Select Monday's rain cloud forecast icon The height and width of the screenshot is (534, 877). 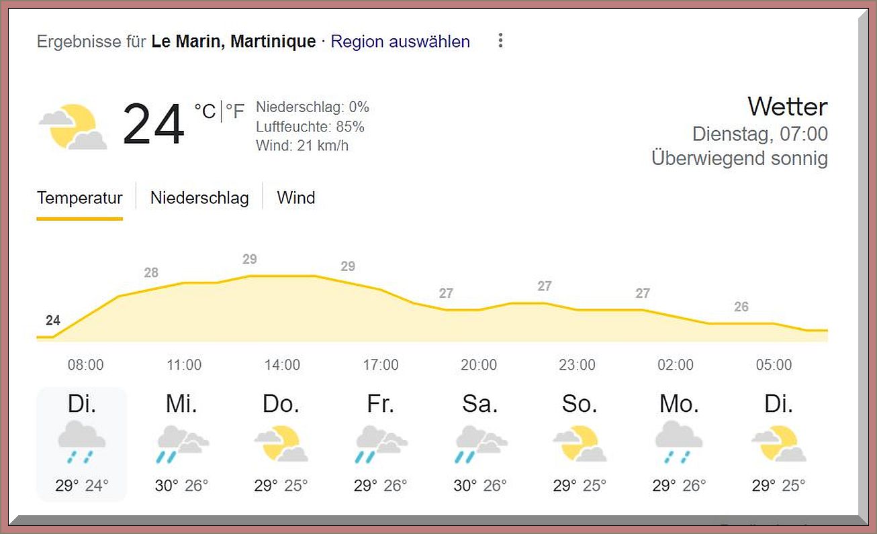coord(678,443)
